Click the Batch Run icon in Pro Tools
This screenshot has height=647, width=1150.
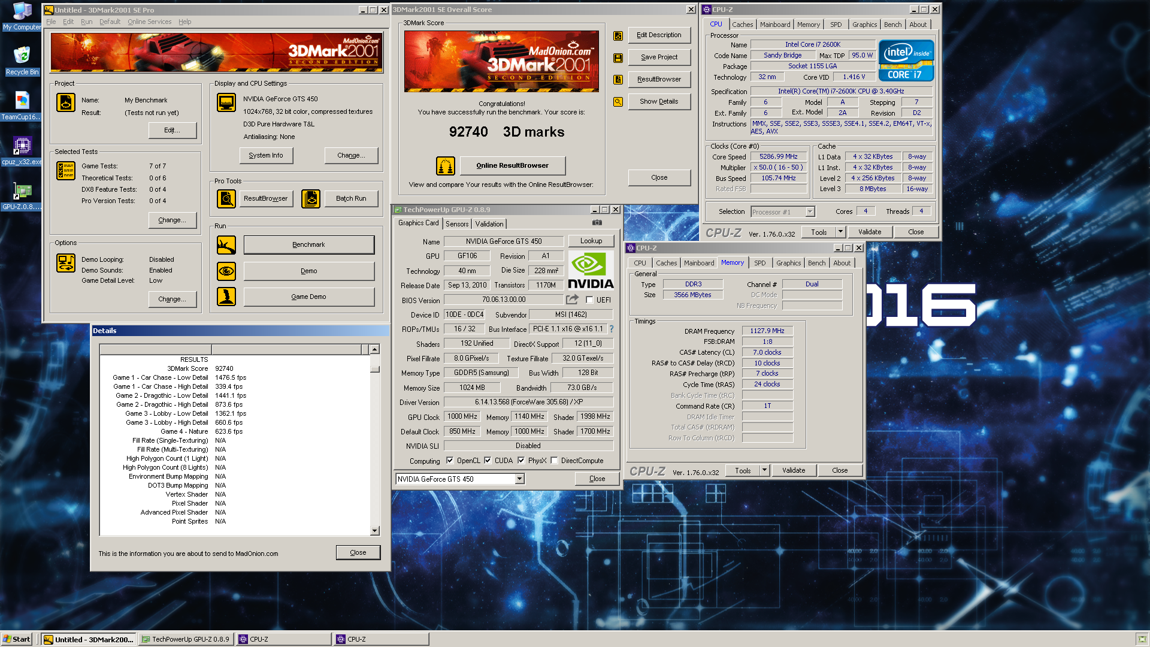tap(311, 198)
